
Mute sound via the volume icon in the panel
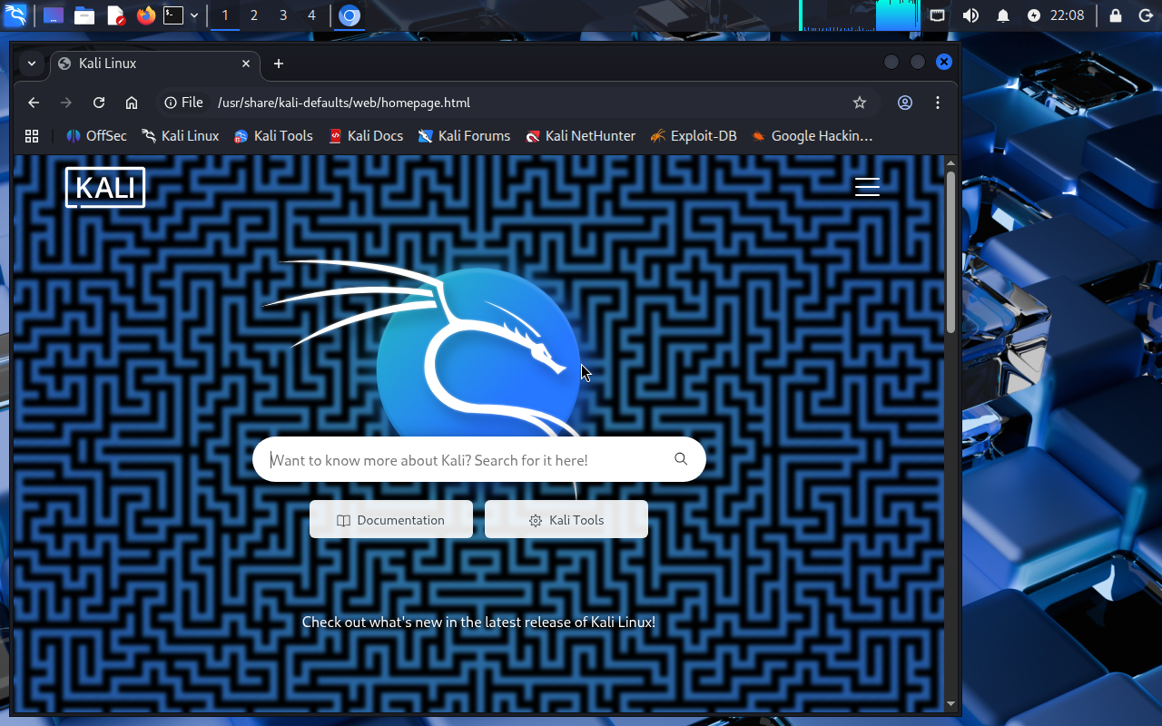pyautogui.click(x=970, y=15)
